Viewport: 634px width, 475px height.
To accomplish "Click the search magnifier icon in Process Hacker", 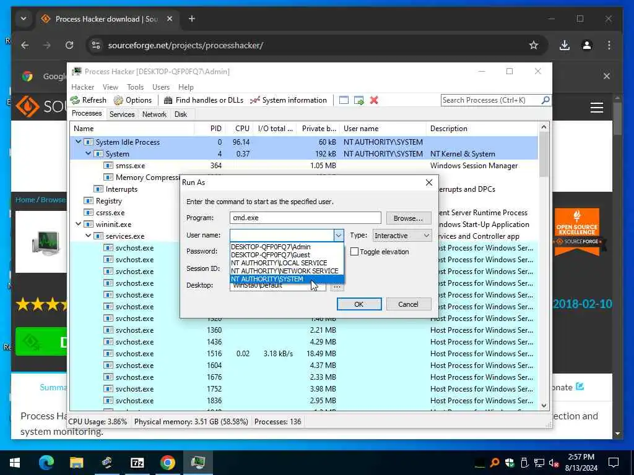I will coord(545,100).
